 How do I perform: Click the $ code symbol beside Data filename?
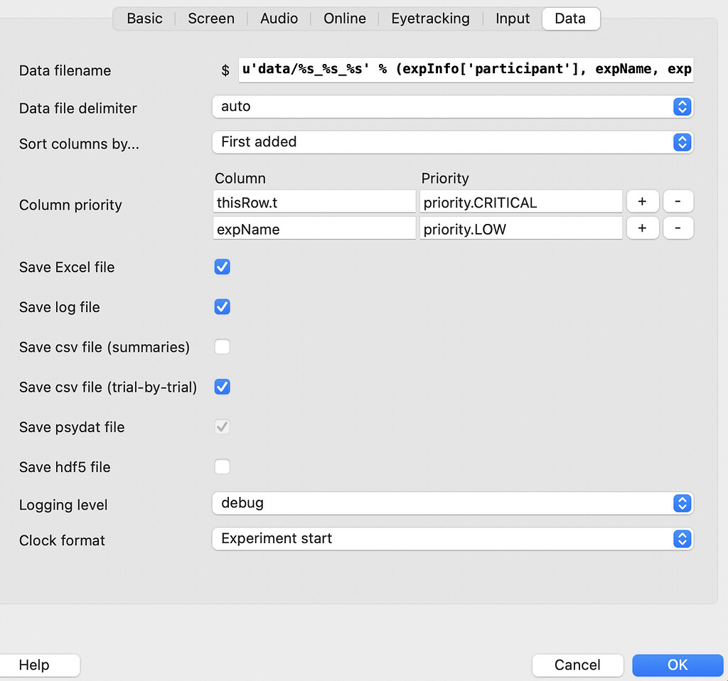[x=225, y=69]
